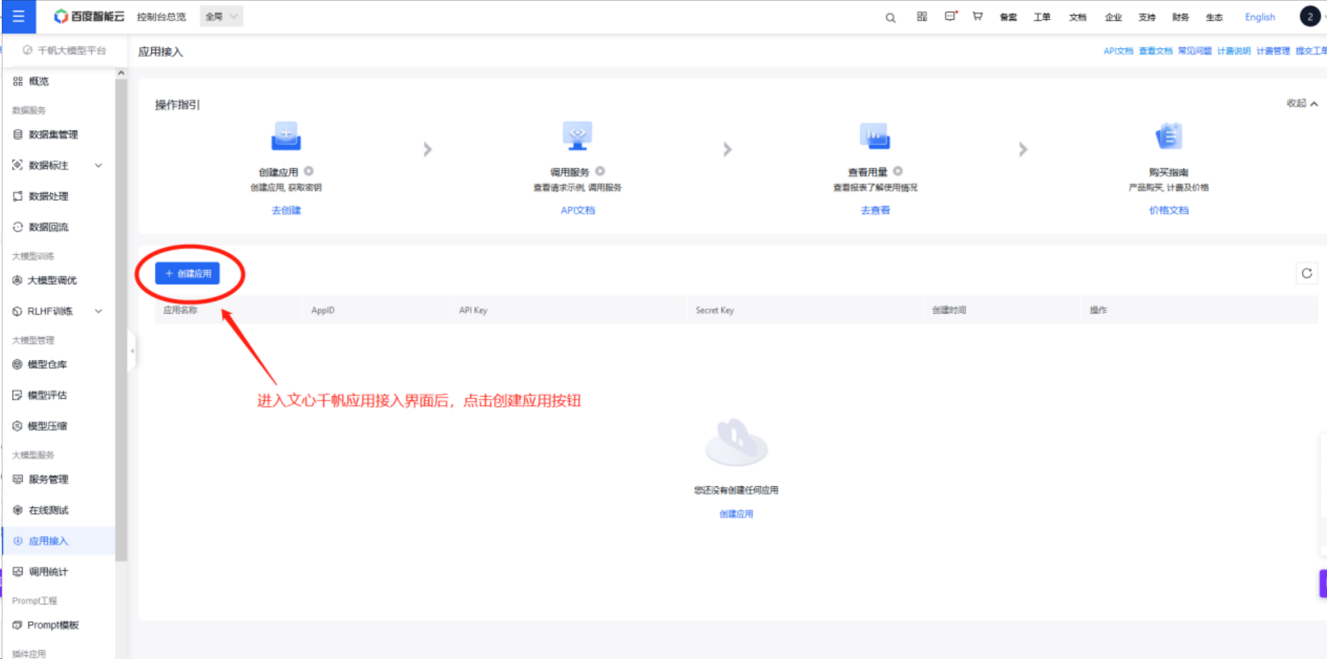The height and width of the screenshot is (659, 1327).
Task: Open 计费说明 link in page header
Action: 1233,51
